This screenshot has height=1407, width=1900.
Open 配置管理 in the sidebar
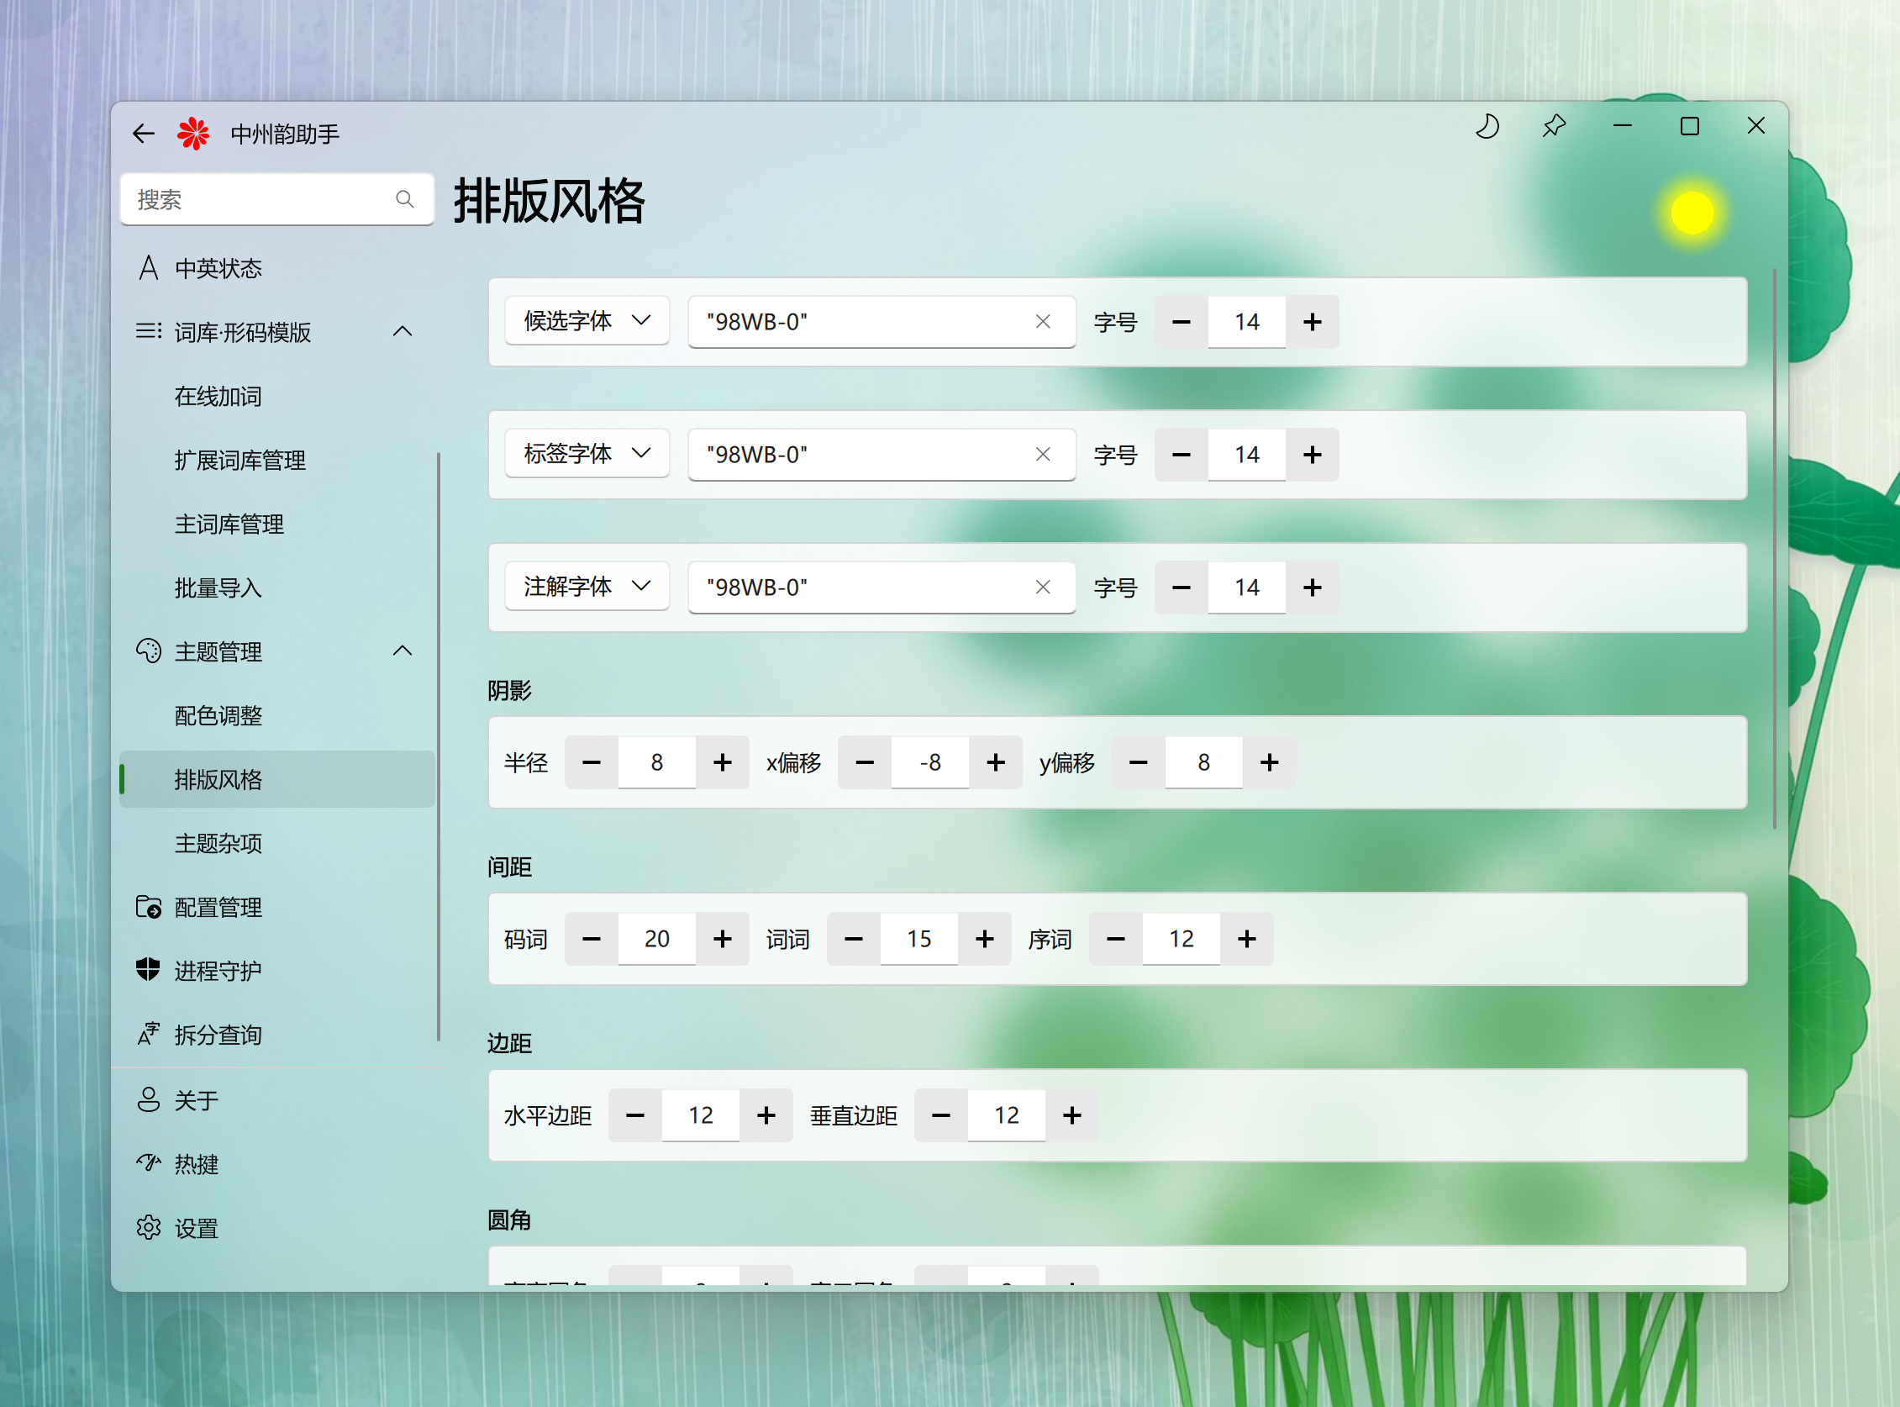218,907
